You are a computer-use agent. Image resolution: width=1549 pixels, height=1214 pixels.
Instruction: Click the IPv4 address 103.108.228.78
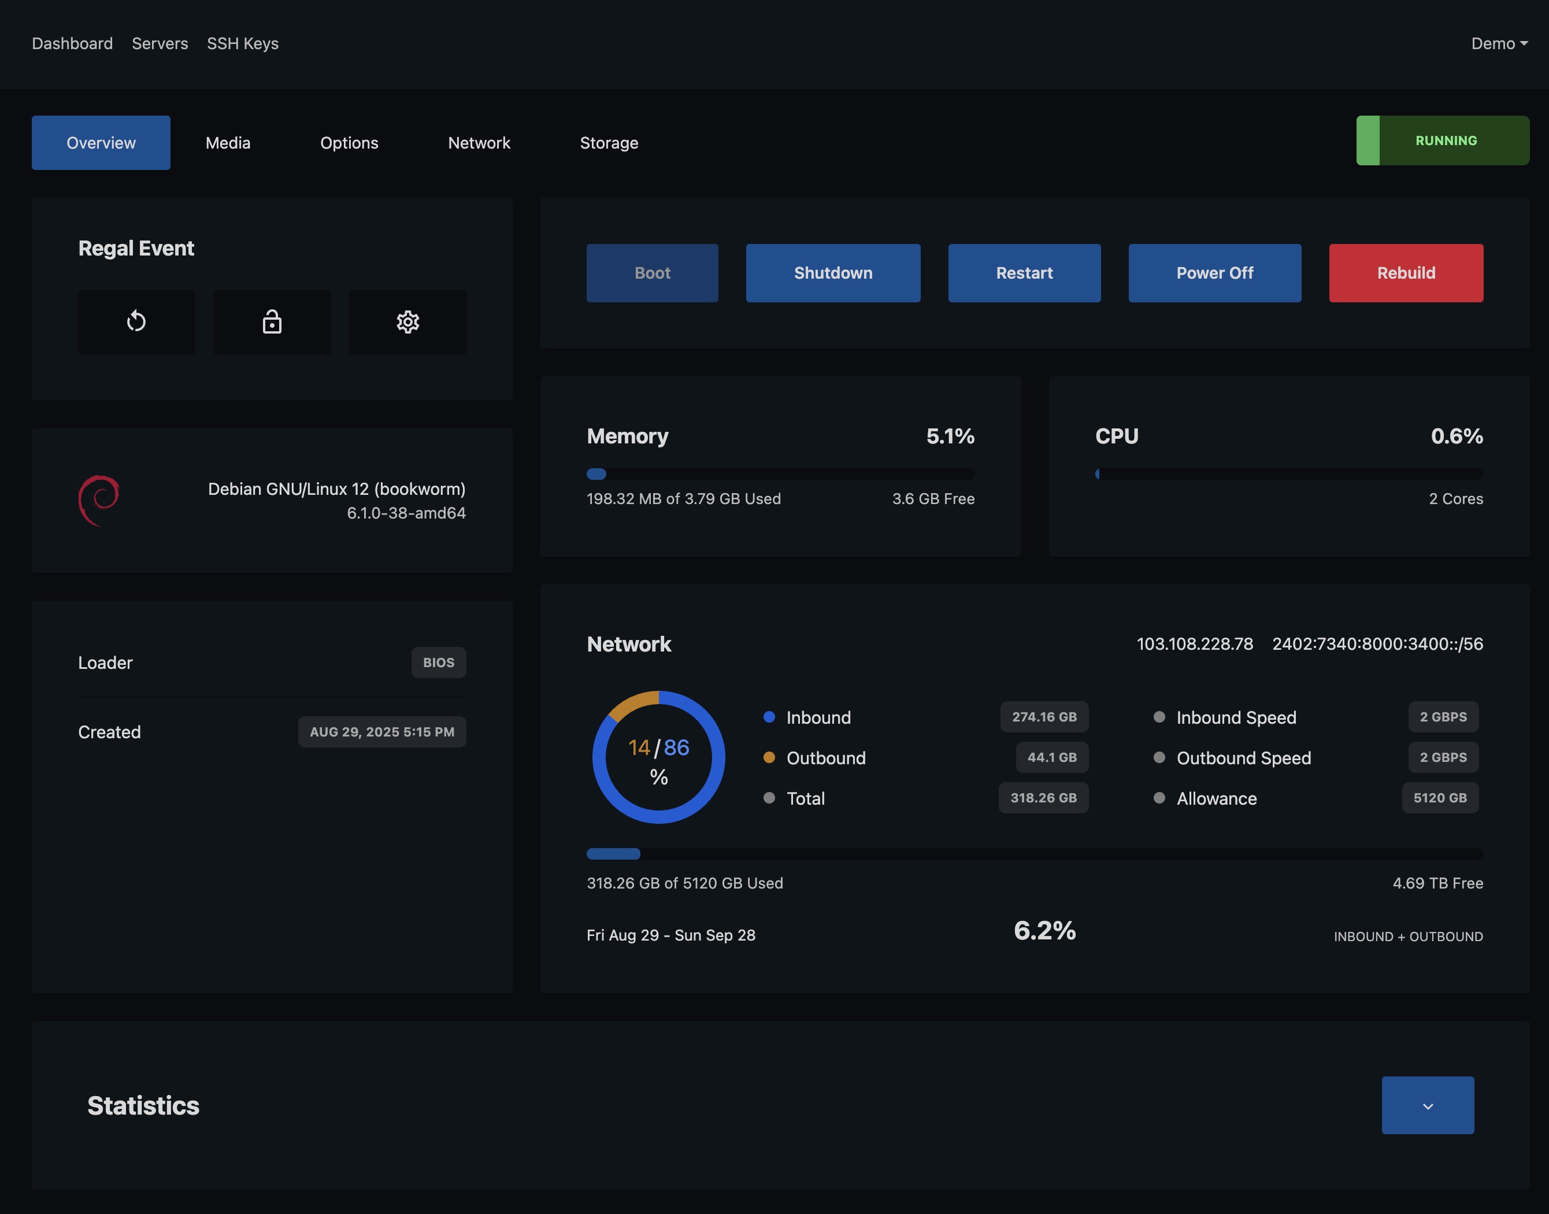tap(1195, 644)
